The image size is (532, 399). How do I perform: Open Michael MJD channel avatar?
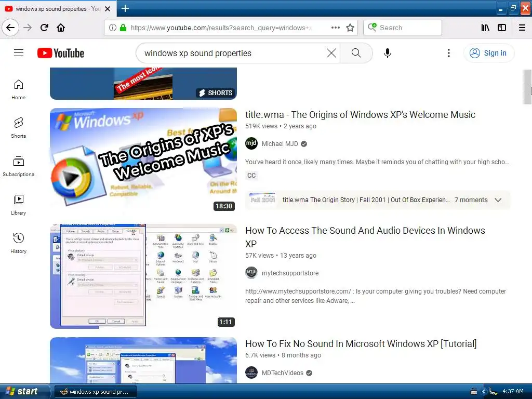click(251, 143)
